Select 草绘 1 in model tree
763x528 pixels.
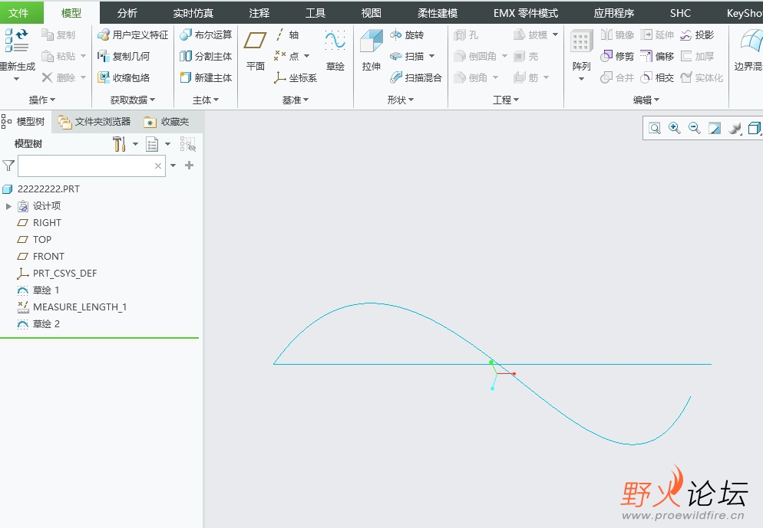38,290
